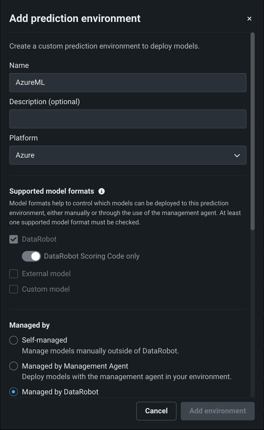This screenshot has height=430, width=264.
Task: Choose Managed by Management Agent radio
Action: pyautogui.click(x=14, y=366)
